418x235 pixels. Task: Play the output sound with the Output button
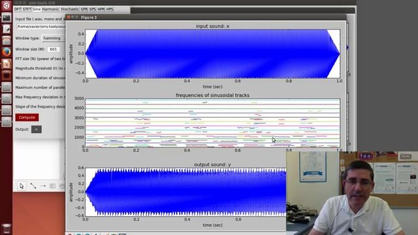pyautogui.click(x=37, y=129)
